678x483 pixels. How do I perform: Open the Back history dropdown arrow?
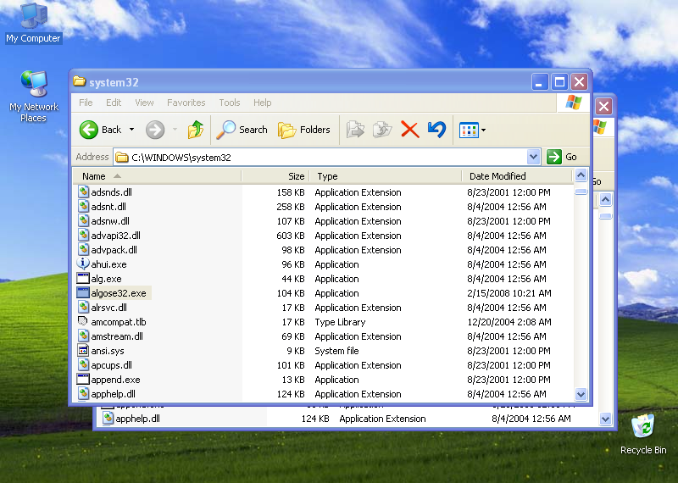[132, 130]
